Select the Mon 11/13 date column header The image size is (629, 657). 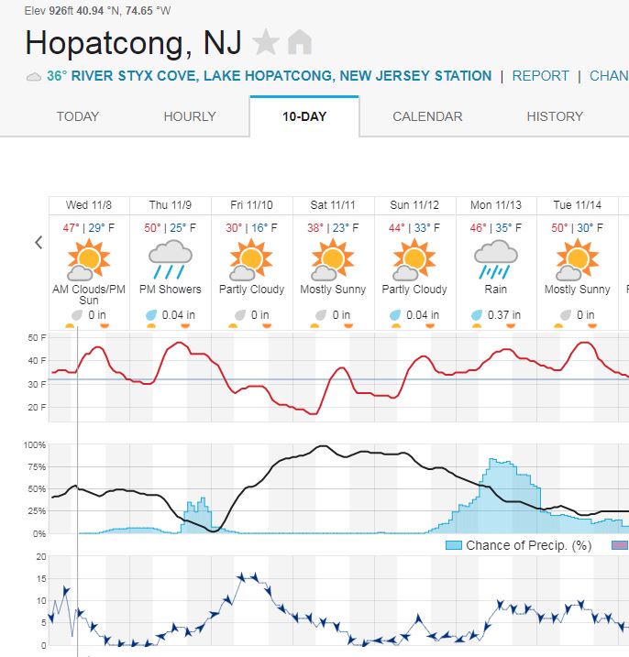tap(496, 204)
